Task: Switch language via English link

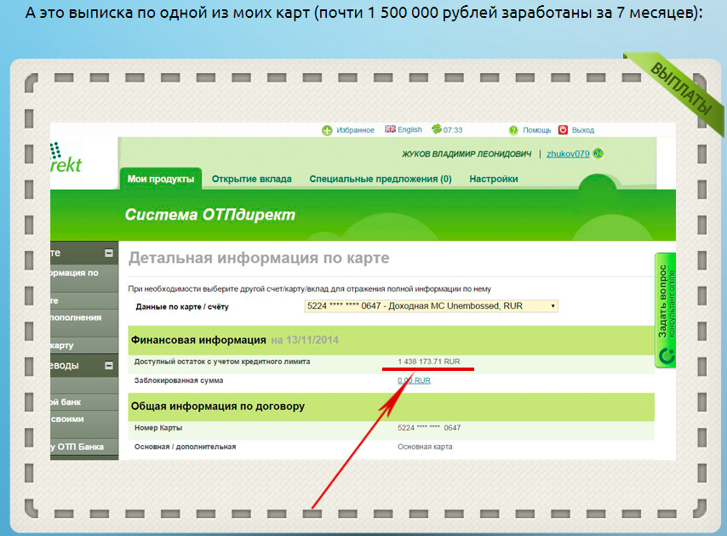Action: 409,129
